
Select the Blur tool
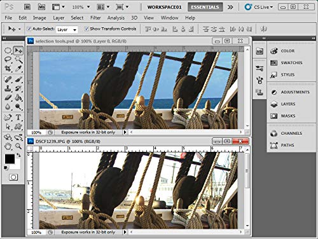(x=8, y=107)
